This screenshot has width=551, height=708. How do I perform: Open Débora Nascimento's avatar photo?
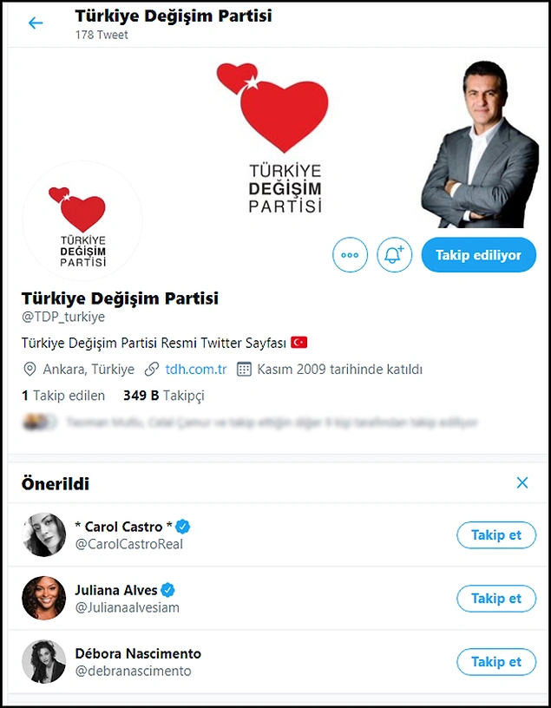click(43, 661)
